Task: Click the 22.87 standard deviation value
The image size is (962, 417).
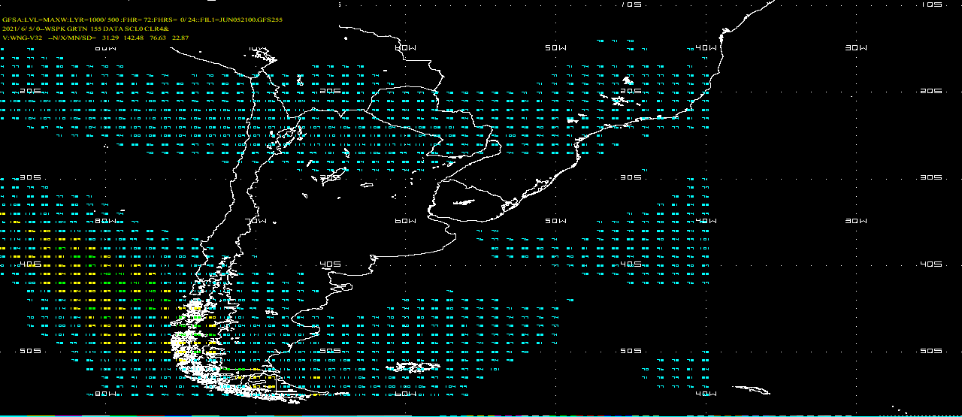Action: coord(180,37)
